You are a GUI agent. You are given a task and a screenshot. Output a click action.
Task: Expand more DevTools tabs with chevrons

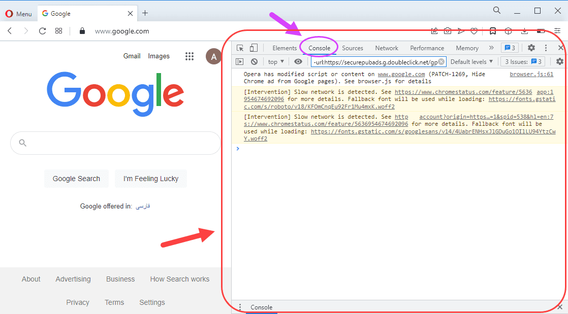pos(491,48)
